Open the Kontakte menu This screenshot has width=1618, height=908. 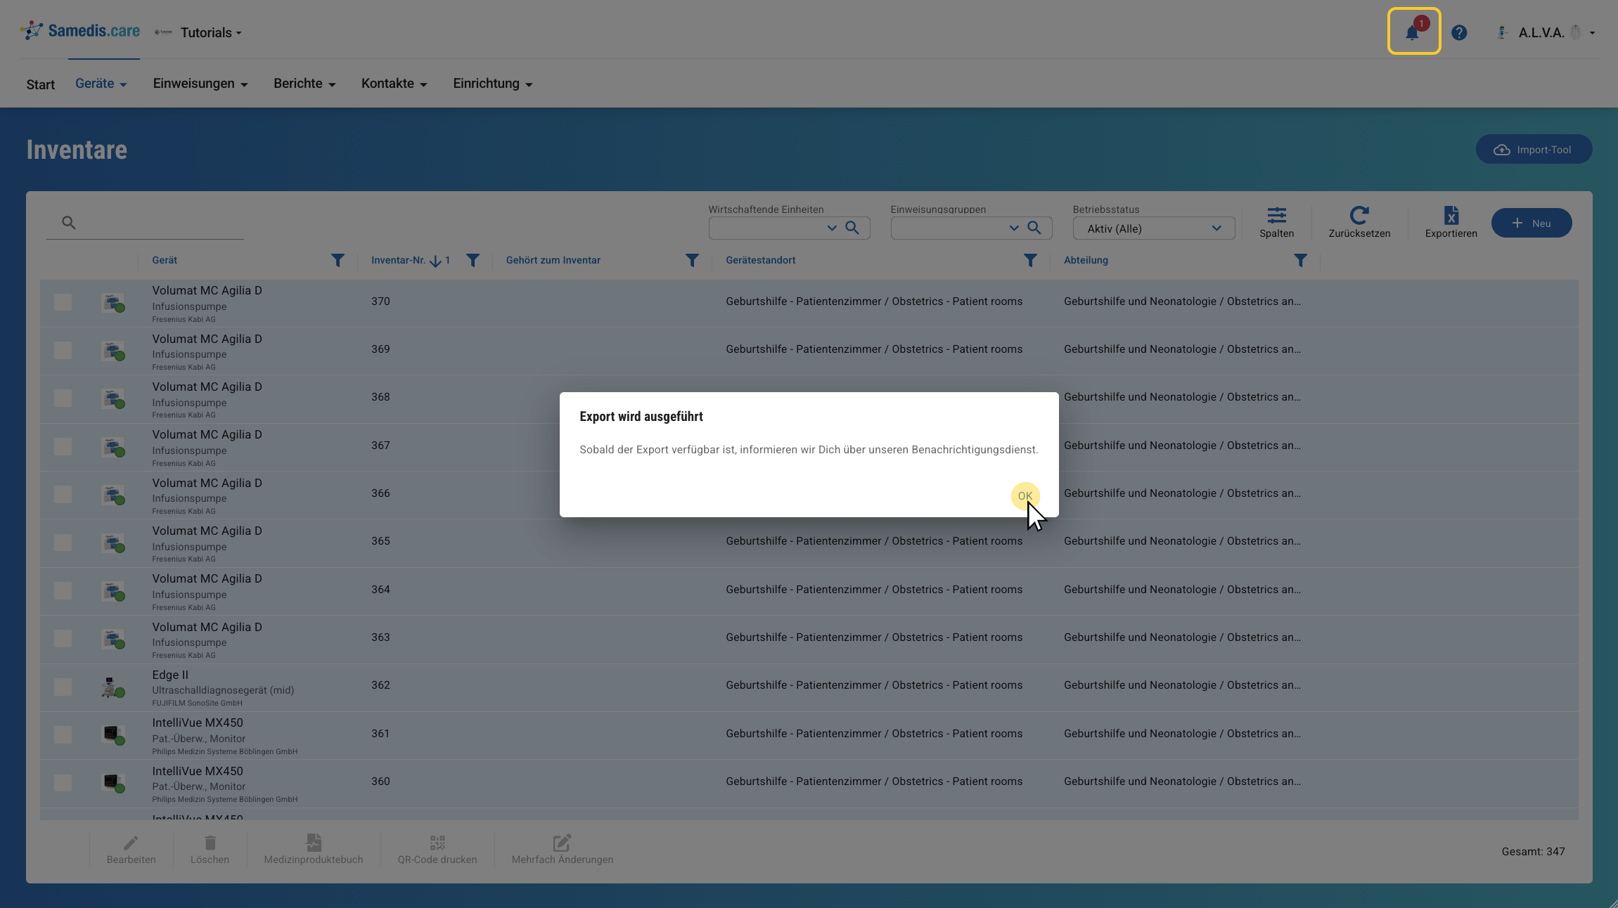[x=394, y=84]
